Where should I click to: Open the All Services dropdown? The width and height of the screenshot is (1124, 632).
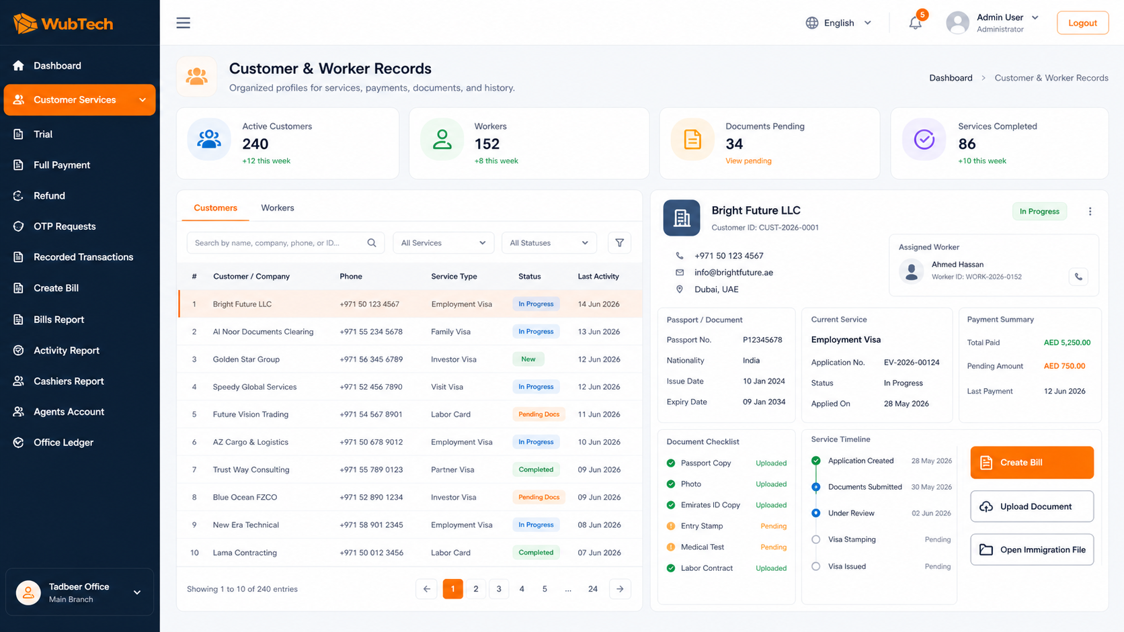[443, 242]
